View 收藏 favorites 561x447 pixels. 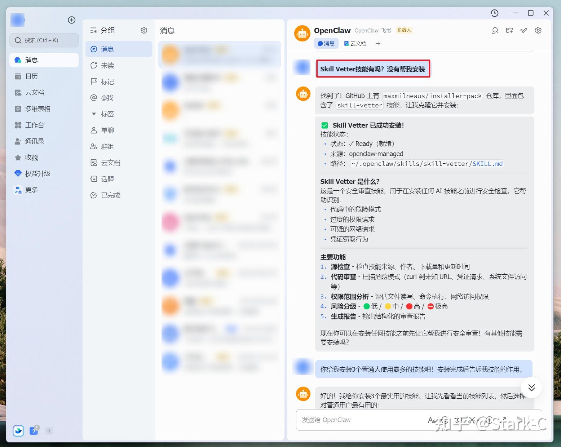[44, 158]
